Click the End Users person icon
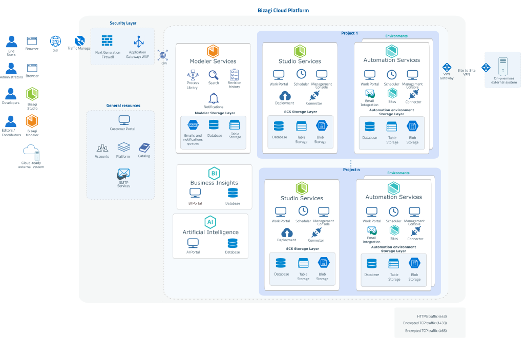The width and height of the screenshot is (527, 338). [x=12, y=41]
